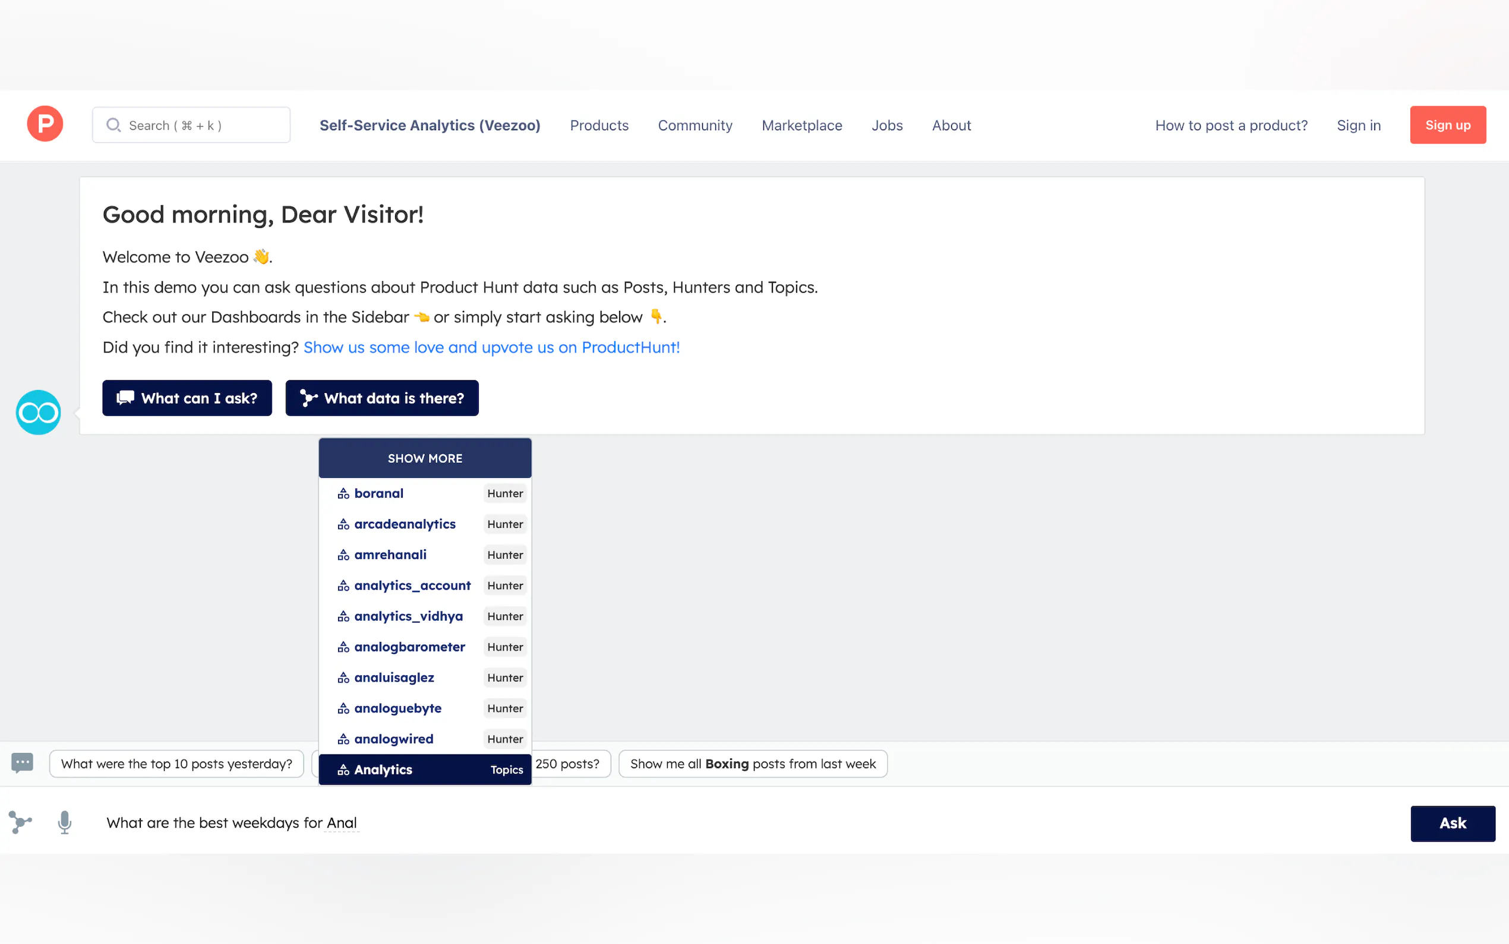This screenshot has height=944, width=1509.
Task: Open the knowledge graph icon beside microphone
Action: pos(20,822)
